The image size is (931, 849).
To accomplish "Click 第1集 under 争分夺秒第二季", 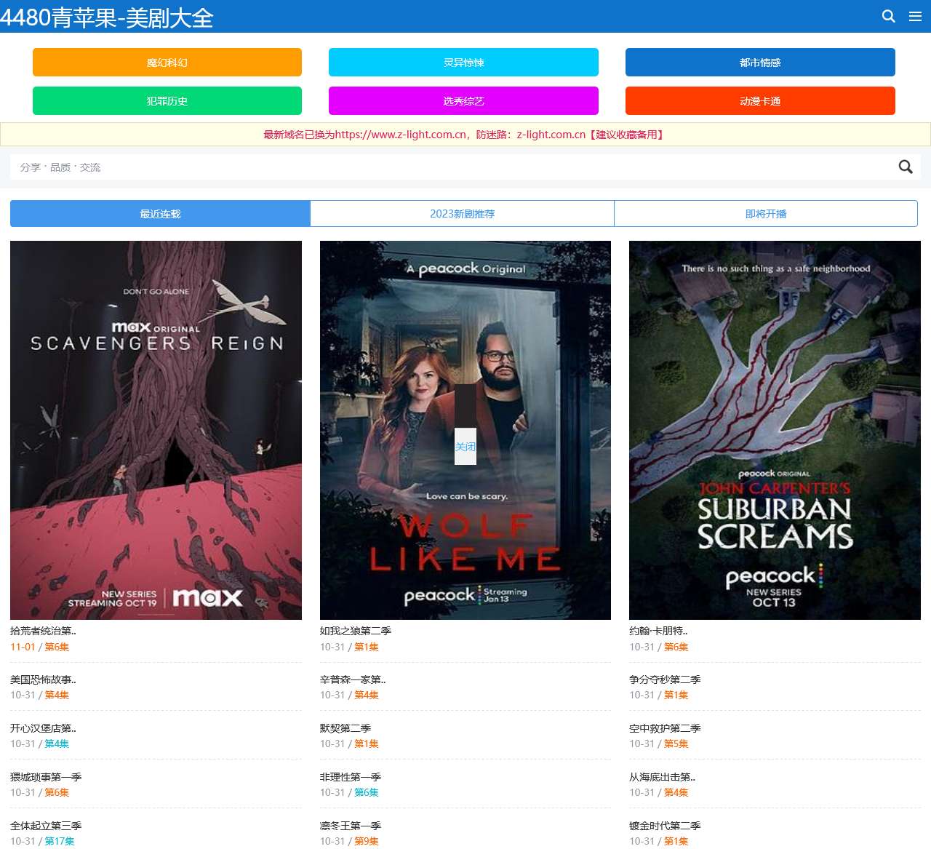I will [x=676, y=695].
